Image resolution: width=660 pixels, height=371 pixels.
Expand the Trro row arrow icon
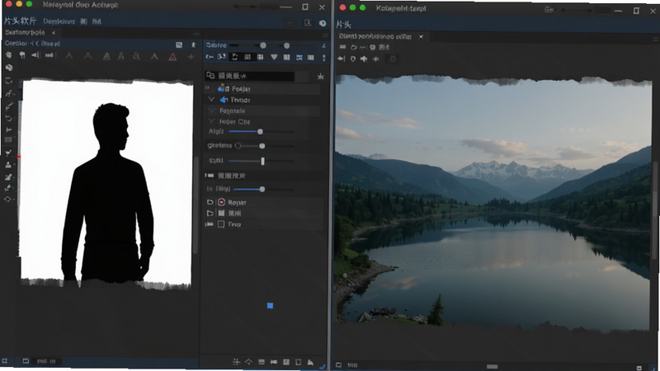coord(210,224)
